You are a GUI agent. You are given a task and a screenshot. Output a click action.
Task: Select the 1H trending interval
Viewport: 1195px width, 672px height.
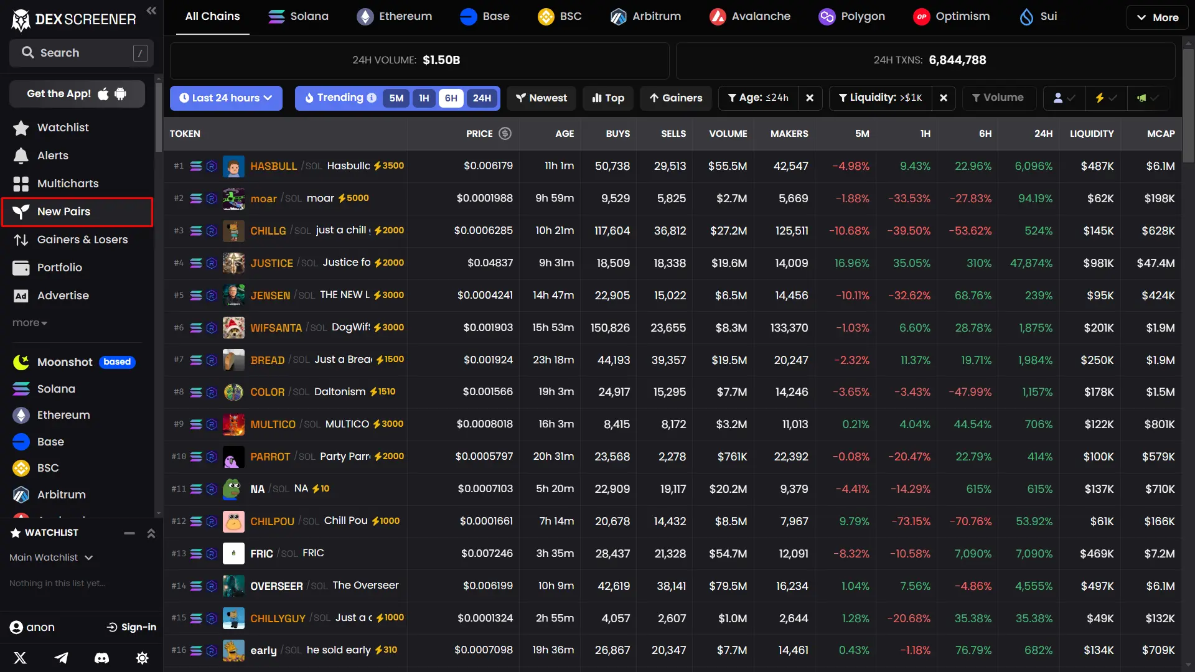[424, 98]
